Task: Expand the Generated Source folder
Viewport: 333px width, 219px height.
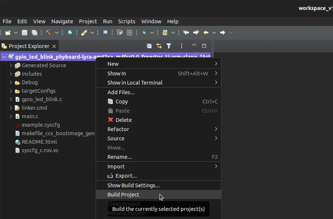Action: coord(11,65)
